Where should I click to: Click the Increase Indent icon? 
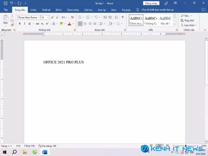(110, 17)
